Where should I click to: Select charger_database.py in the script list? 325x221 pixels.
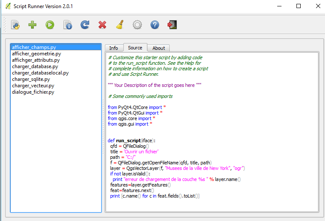[x=56, y=66]
